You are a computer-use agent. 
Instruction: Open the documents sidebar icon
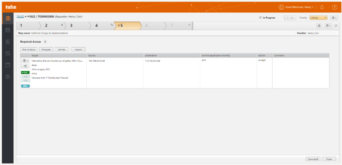click(8, 42)
